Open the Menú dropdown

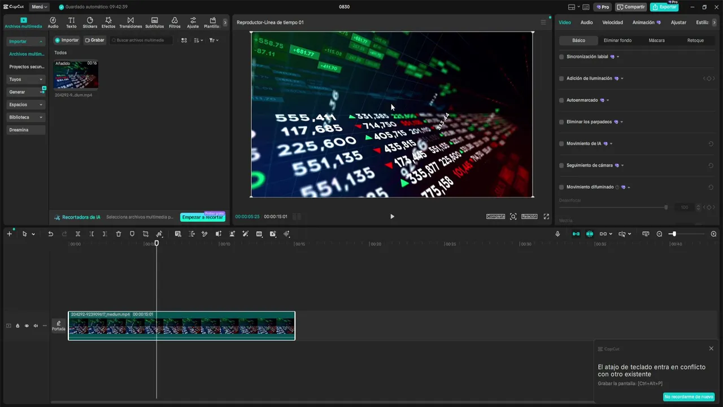[39, 7]
